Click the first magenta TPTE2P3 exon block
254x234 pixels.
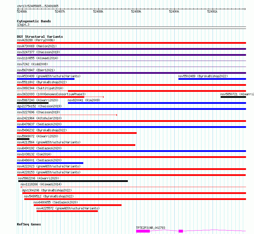(143, 231)
